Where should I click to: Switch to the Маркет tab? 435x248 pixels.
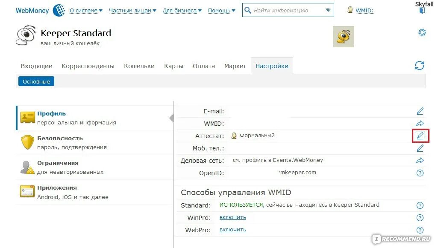tap(235, 66)
